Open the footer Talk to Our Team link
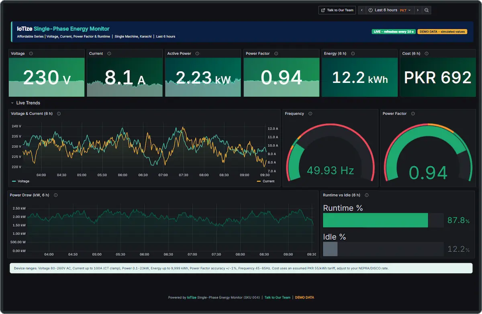The image size is (482, 314). click(278, 298)
